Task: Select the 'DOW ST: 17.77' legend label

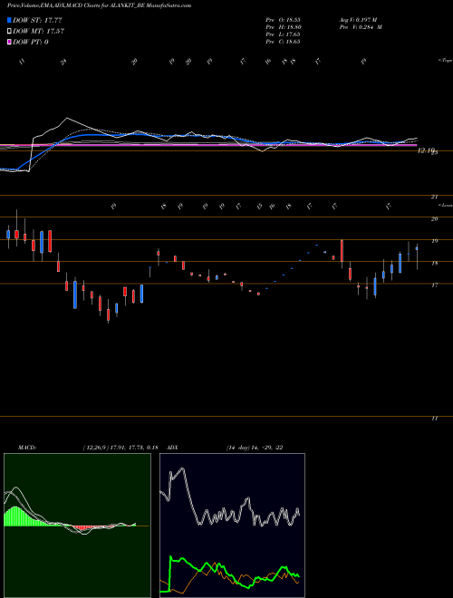Action: [x=37, y=20]
